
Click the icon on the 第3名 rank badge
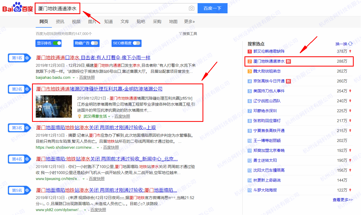27,128
